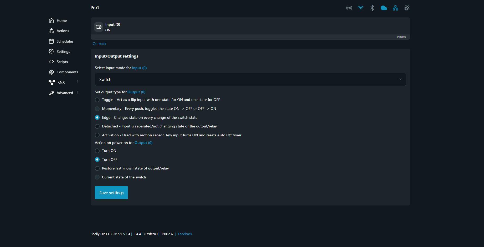The width and height of the screenshot is (484, 247).
Task: Click the Input/Output settings heading
Action: pos(117,56)
